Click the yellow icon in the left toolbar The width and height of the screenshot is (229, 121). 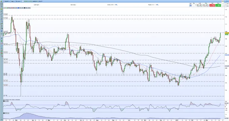[2, 9]
